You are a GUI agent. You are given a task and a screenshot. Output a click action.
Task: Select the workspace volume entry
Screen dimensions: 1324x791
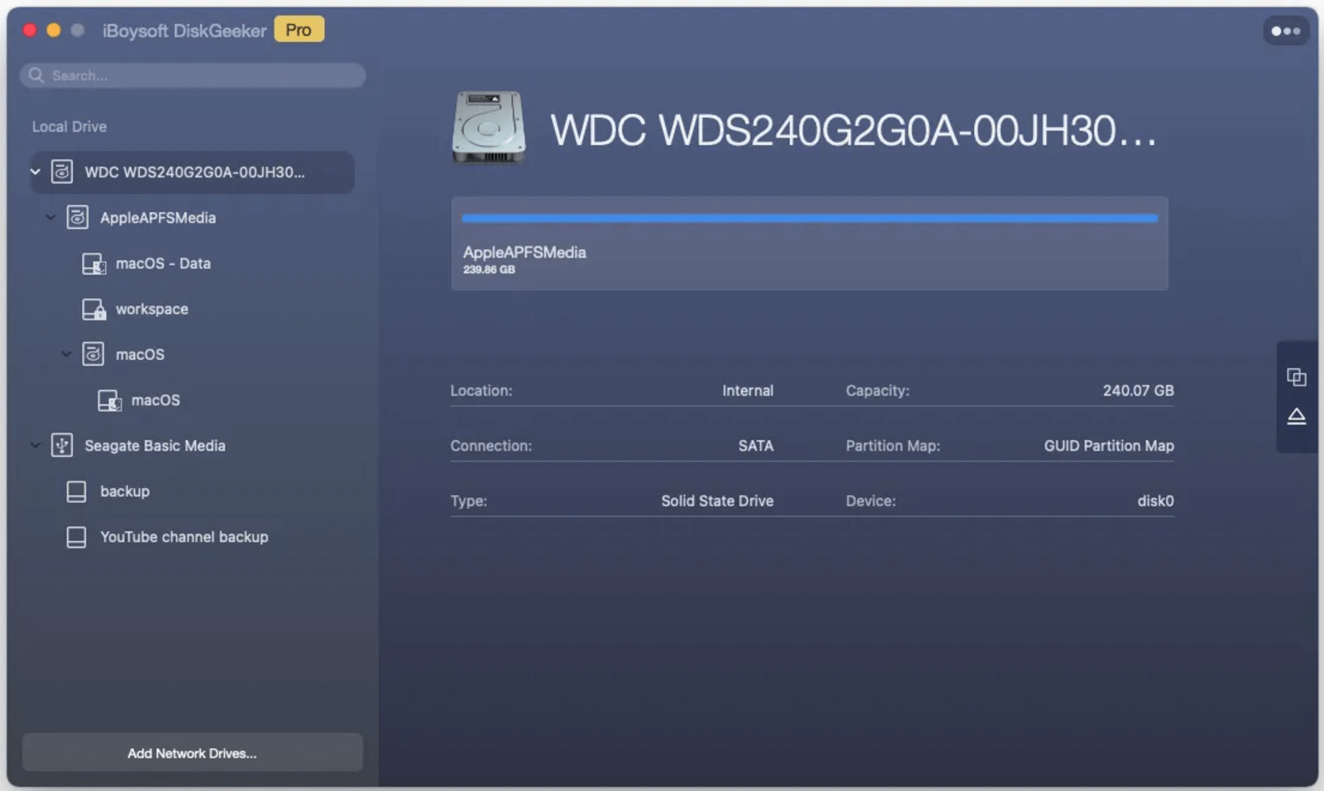tap(152, 309)
